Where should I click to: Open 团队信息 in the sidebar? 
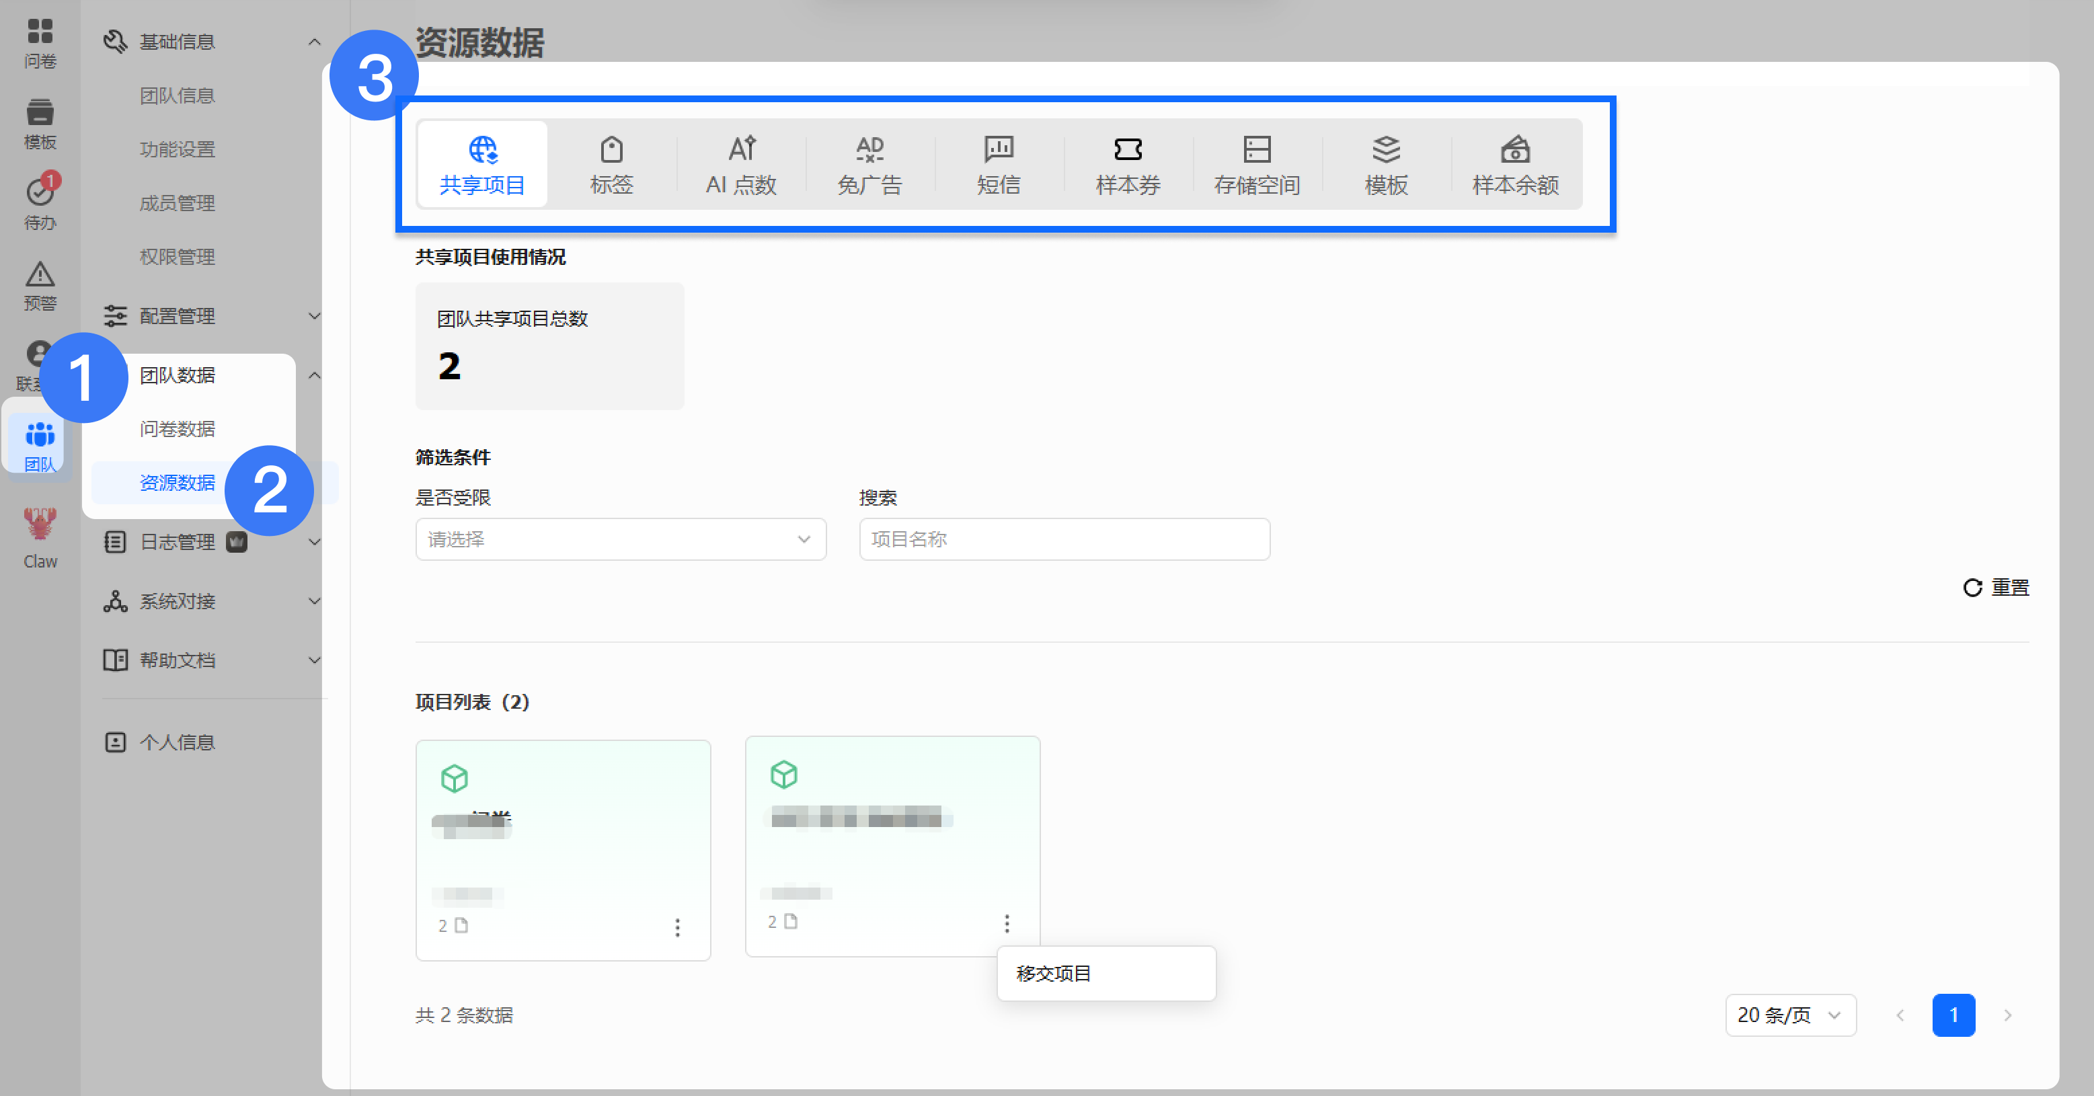(178, 95)
